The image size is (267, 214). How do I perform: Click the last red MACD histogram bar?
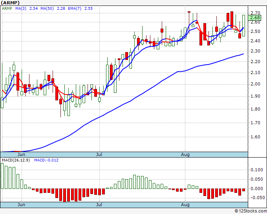coord(244,190)
